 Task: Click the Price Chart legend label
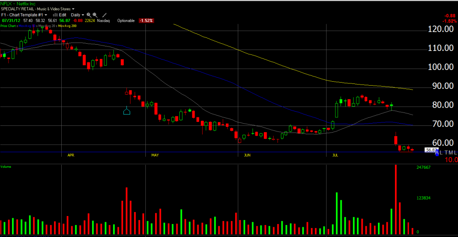pyautogui.click(x=8, y=26)
